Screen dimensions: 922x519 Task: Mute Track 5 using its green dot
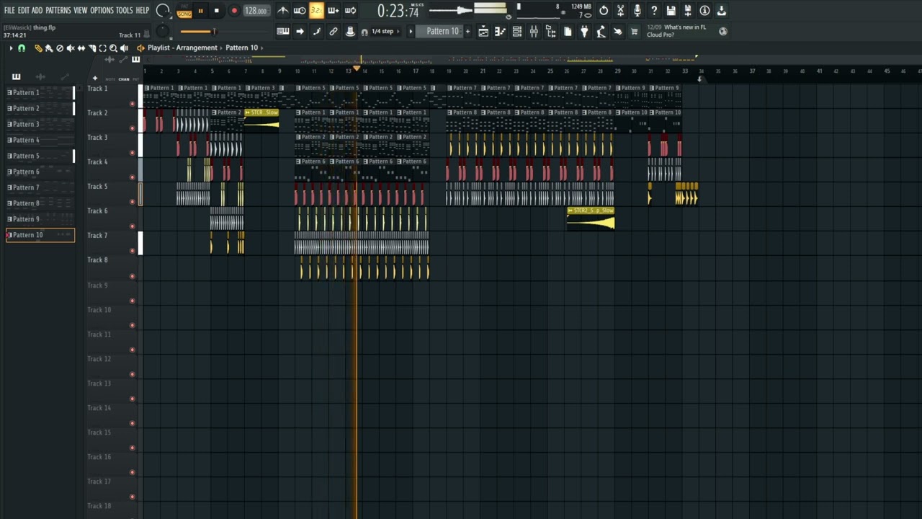click(x=132, y=202)
